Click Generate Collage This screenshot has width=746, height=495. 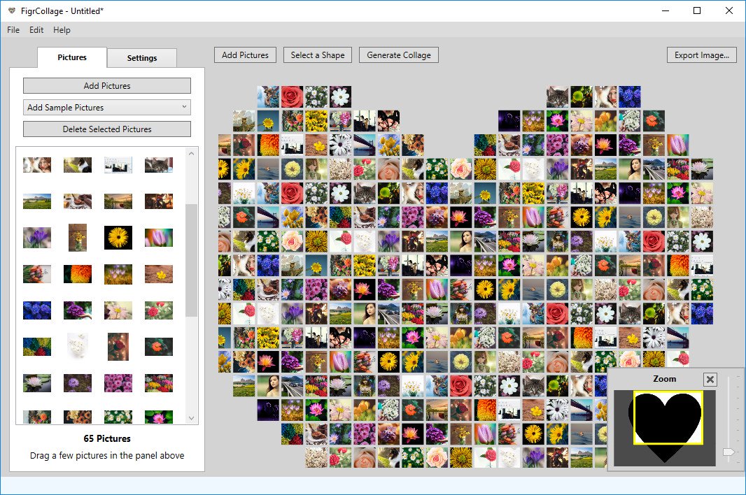[398, 55]
